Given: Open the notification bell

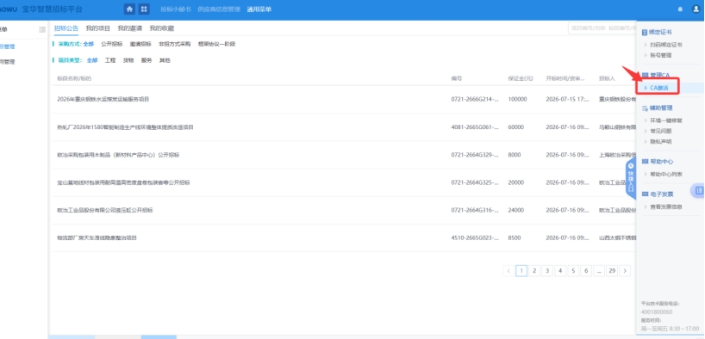Looking at the screenshot, I should click(680, 9).
